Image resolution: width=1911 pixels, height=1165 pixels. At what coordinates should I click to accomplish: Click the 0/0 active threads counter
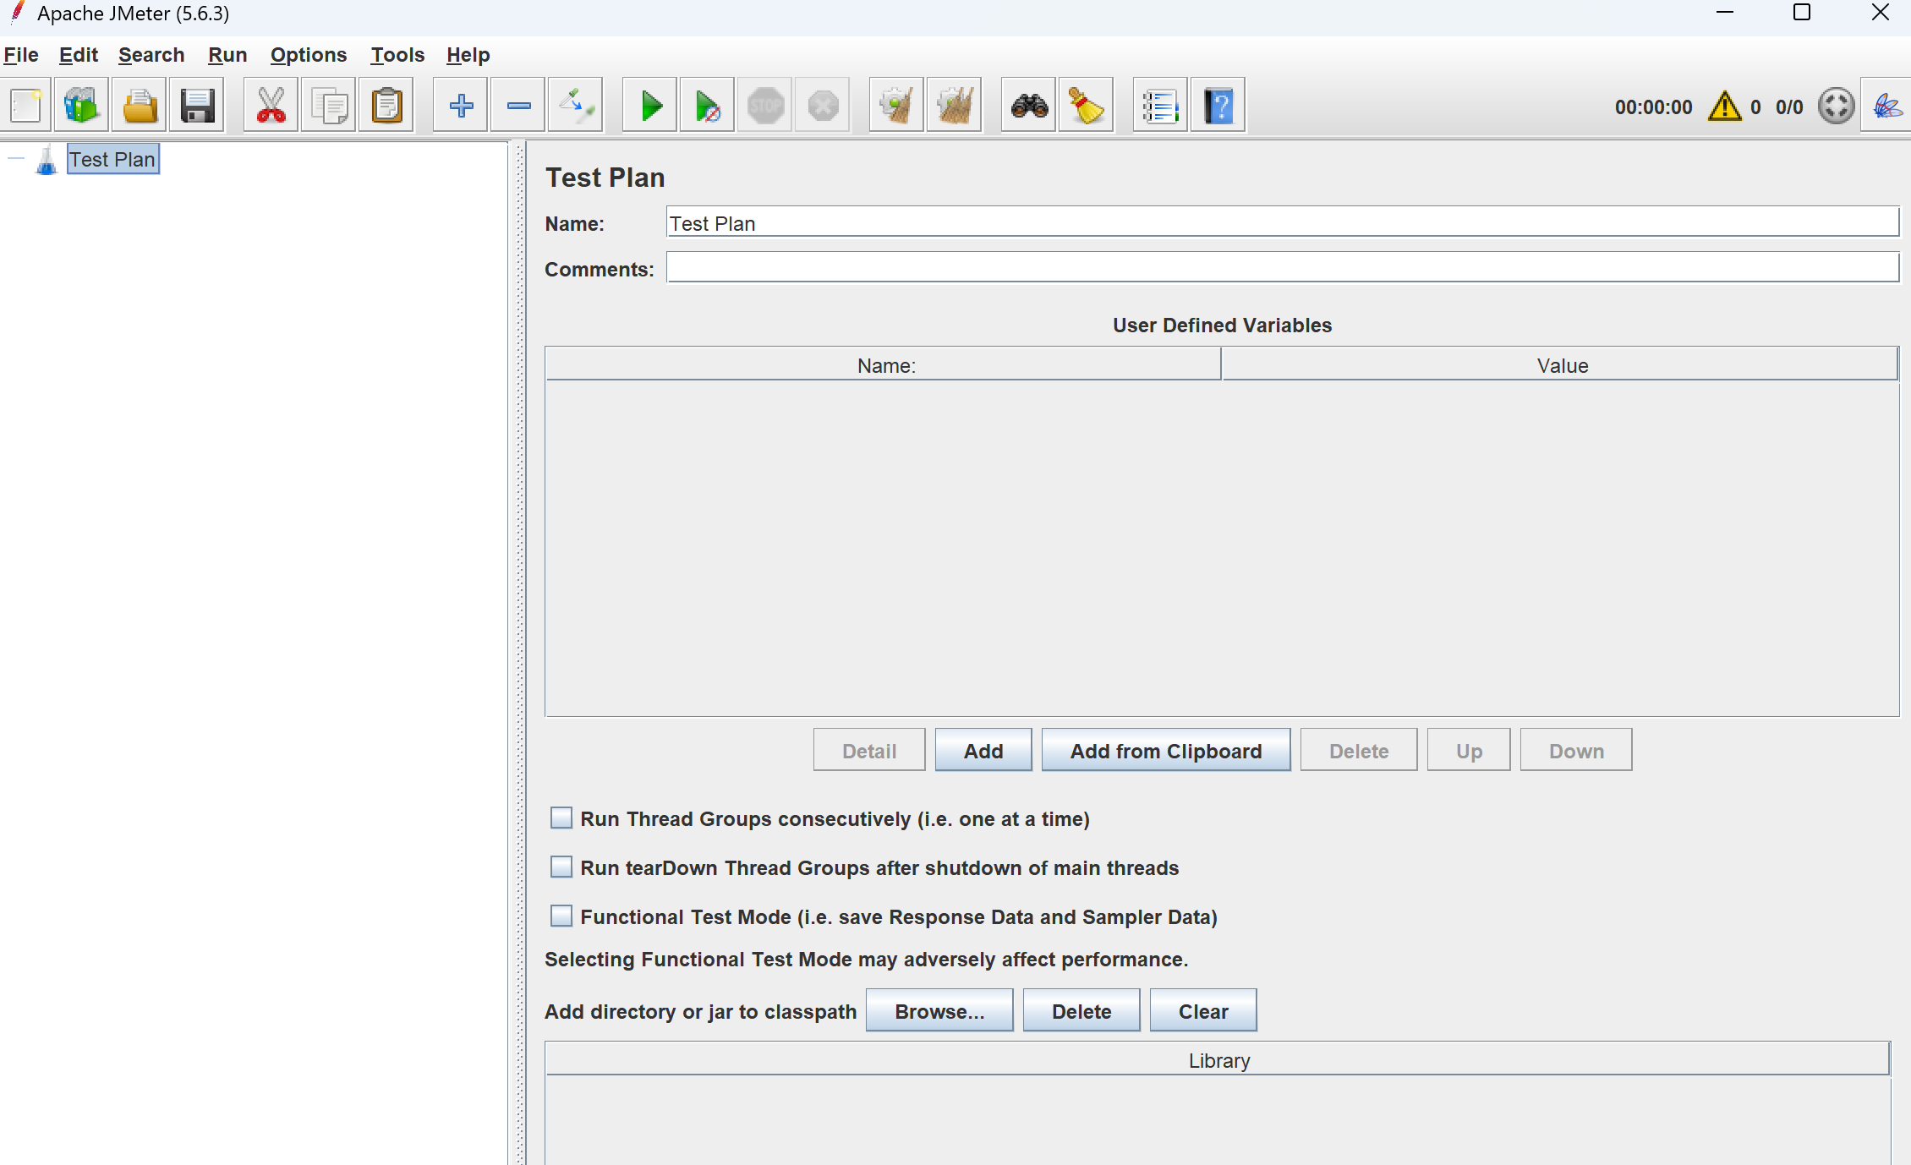1789,107
